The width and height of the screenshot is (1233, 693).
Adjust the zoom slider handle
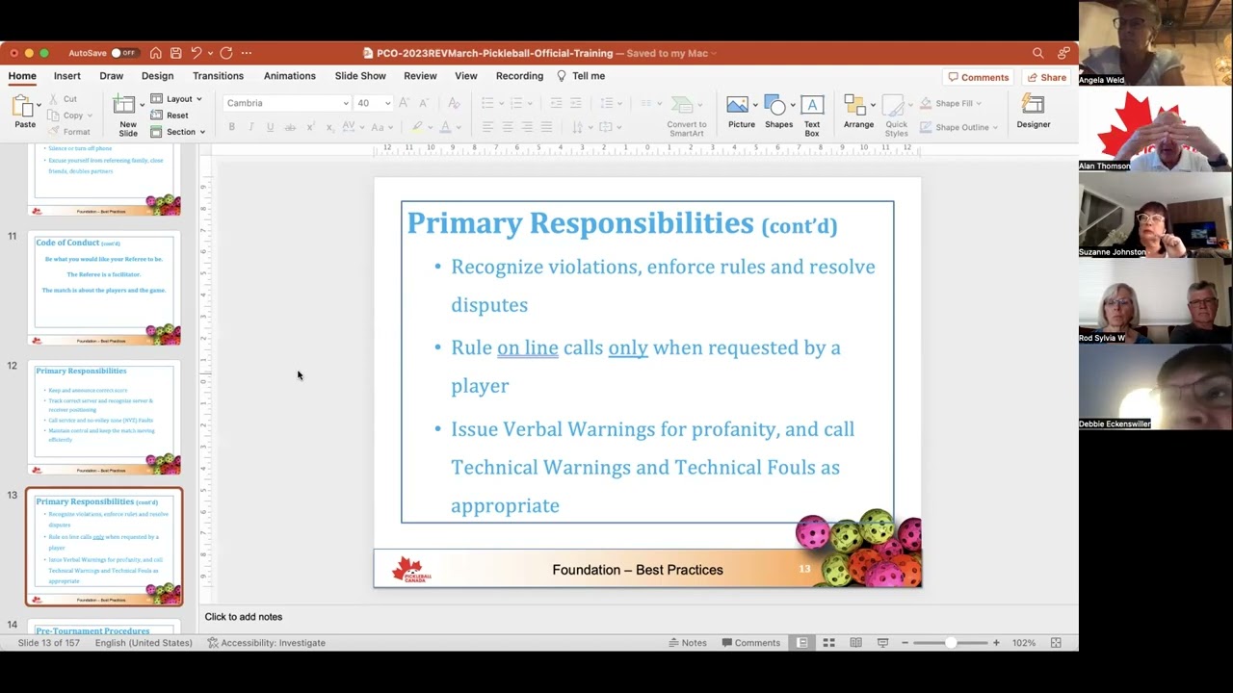click(951, 643)
